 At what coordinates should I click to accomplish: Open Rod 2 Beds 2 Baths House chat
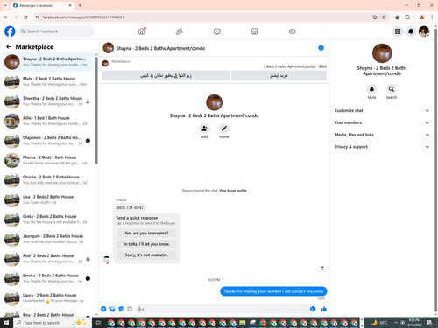click(x=47, y=258)
